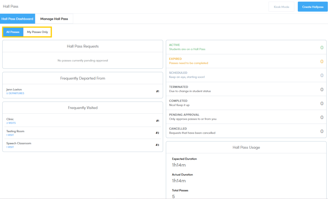Screen dimensions: 328x199
Task: Switch to the Manage Hall Pass tab
Action: click(x=54, y=19)
